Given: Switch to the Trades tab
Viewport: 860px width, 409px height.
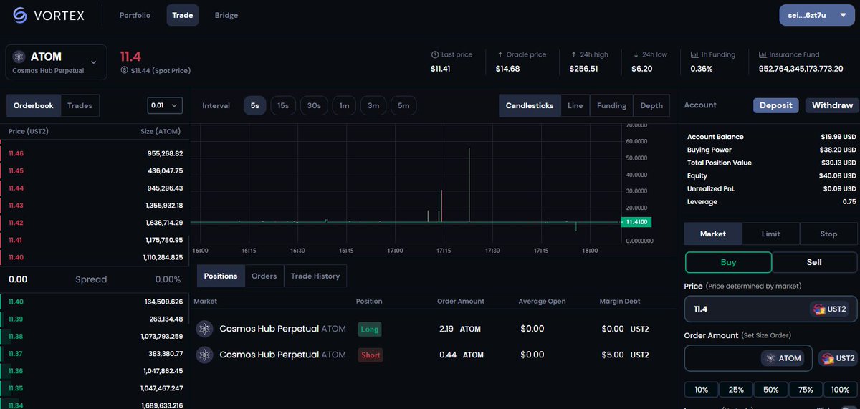Looking at the screenshot, I should coord(80,105).
